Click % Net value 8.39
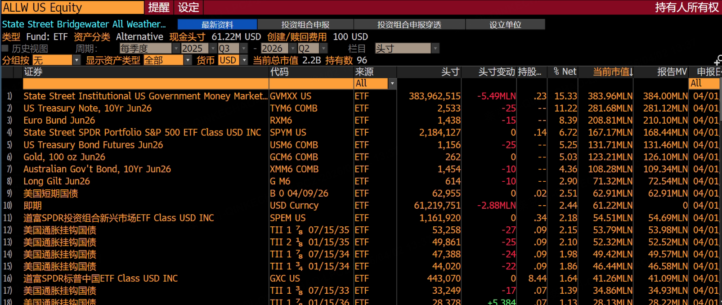The width and height of the screenshot is (722, 305). [x=568, y=120]
